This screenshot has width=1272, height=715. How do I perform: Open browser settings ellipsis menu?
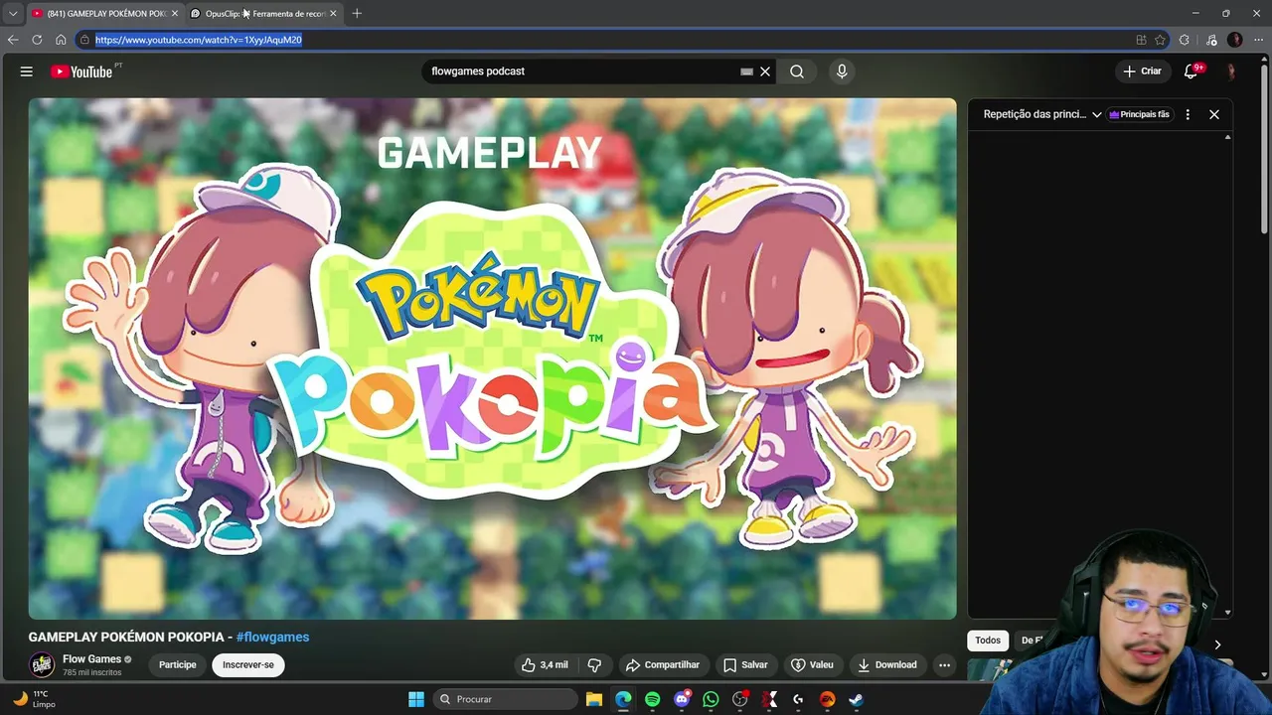pyautogui.click(x=1259, y=40)
